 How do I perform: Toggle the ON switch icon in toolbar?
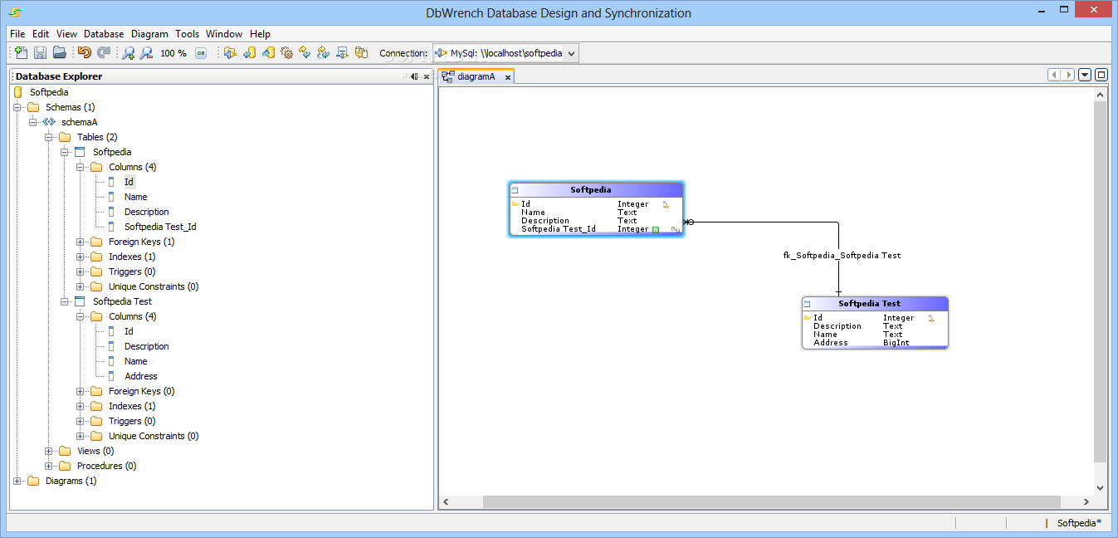(x=201, y=53)
